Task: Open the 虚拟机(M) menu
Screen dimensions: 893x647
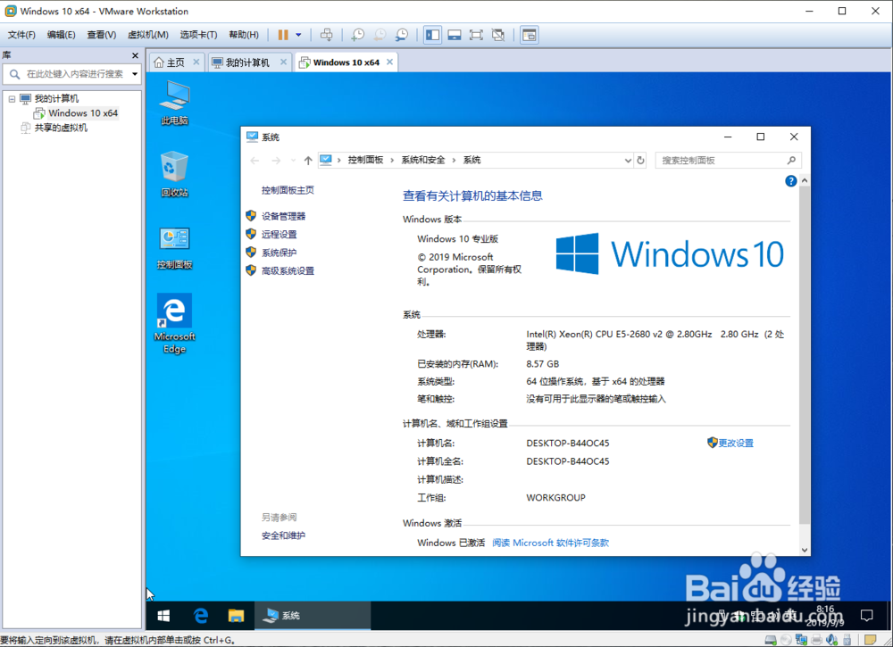Action: coord(148,35)
